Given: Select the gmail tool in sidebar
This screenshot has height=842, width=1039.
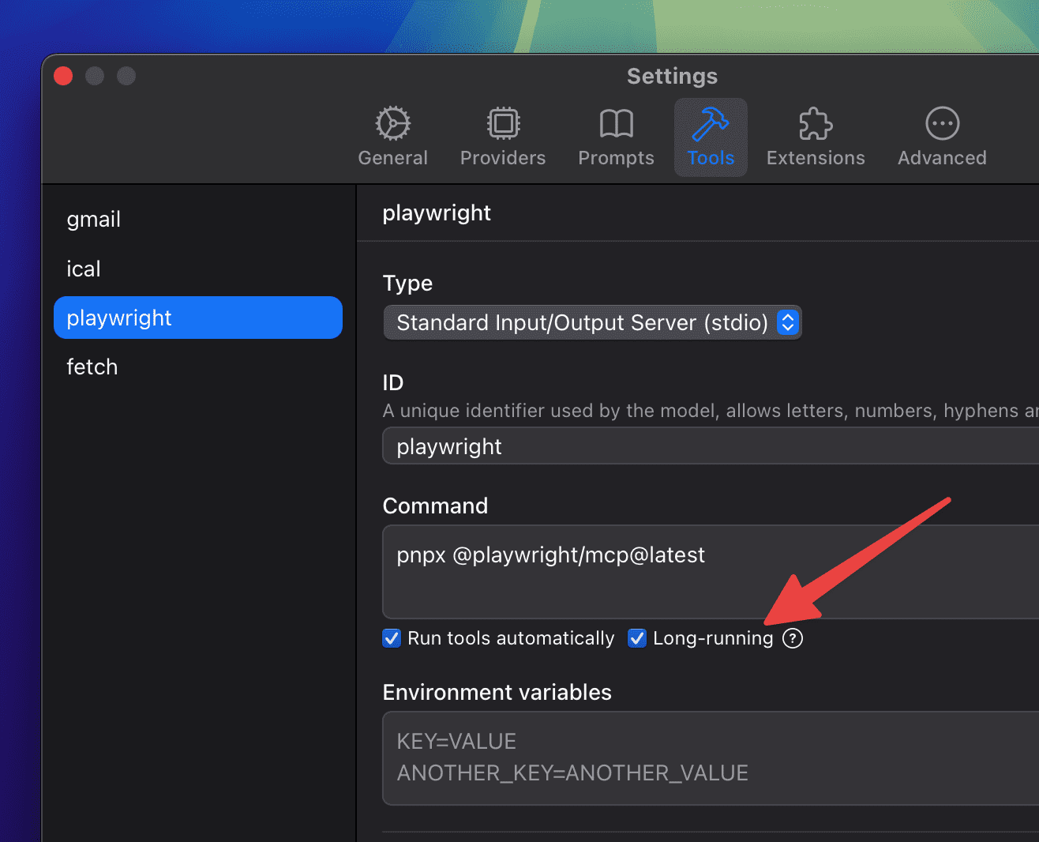Looking at the screenshot, I should pyautogui.click(x=94, y=220).
